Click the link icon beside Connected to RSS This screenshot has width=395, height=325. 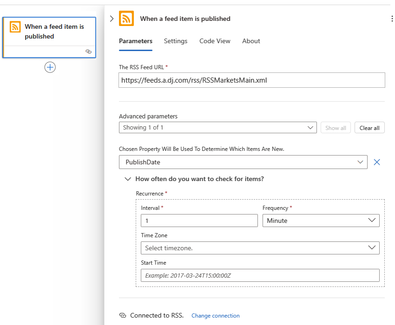tap(123, 315)
